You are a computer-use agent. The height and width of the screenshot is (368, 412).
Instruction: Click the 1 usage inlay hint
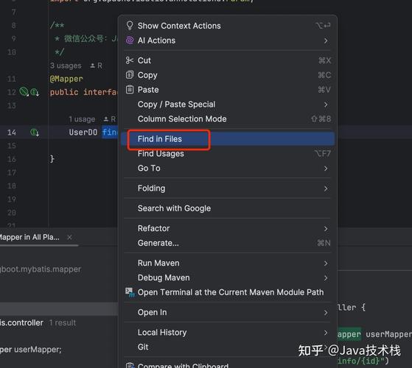click(x=82, y=119)
